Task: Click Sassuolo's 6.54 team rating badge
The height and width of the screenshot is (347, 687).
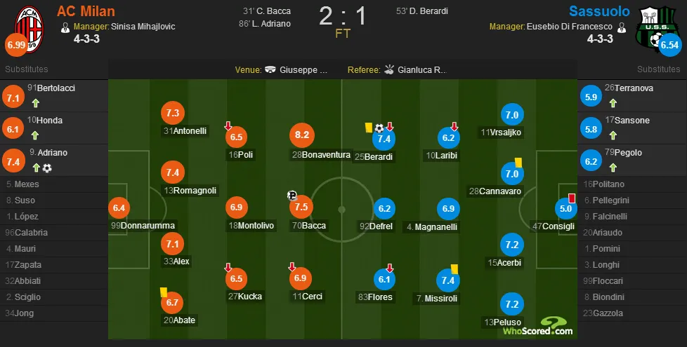Action: 669,45
